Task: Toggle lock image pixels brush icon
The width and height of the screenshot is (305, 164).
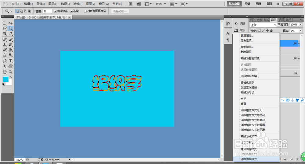Action: [264, 31]
